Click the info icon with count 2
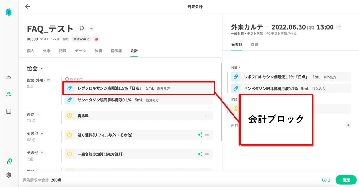 (326, 180)
